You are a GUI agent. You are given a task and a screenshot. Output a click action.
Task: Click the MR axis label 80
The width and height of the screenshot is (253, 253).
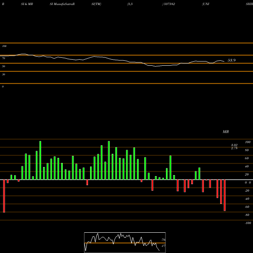coord(247,150)
